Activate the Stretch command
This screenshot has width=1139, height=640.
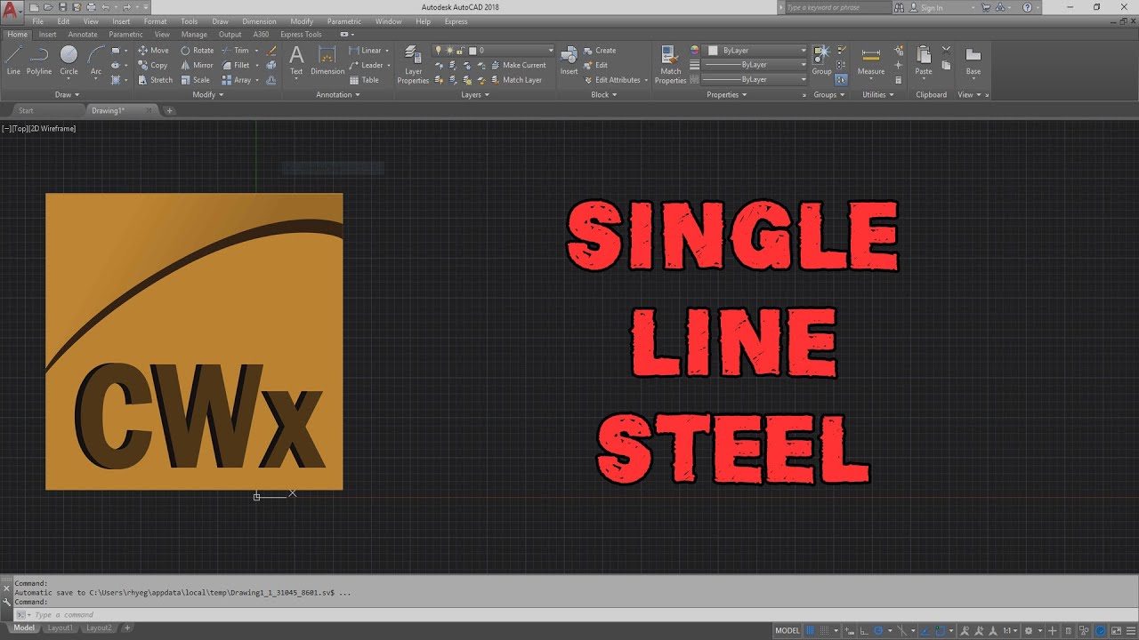click(x=155, y=80)
